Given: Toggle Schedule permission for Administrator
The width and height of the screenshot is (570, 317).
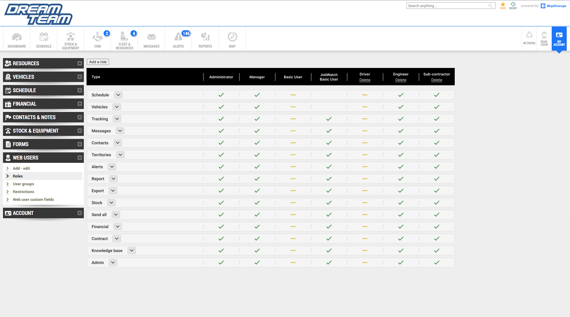Looking at the screenshot, I should click(x=221, y=95).
